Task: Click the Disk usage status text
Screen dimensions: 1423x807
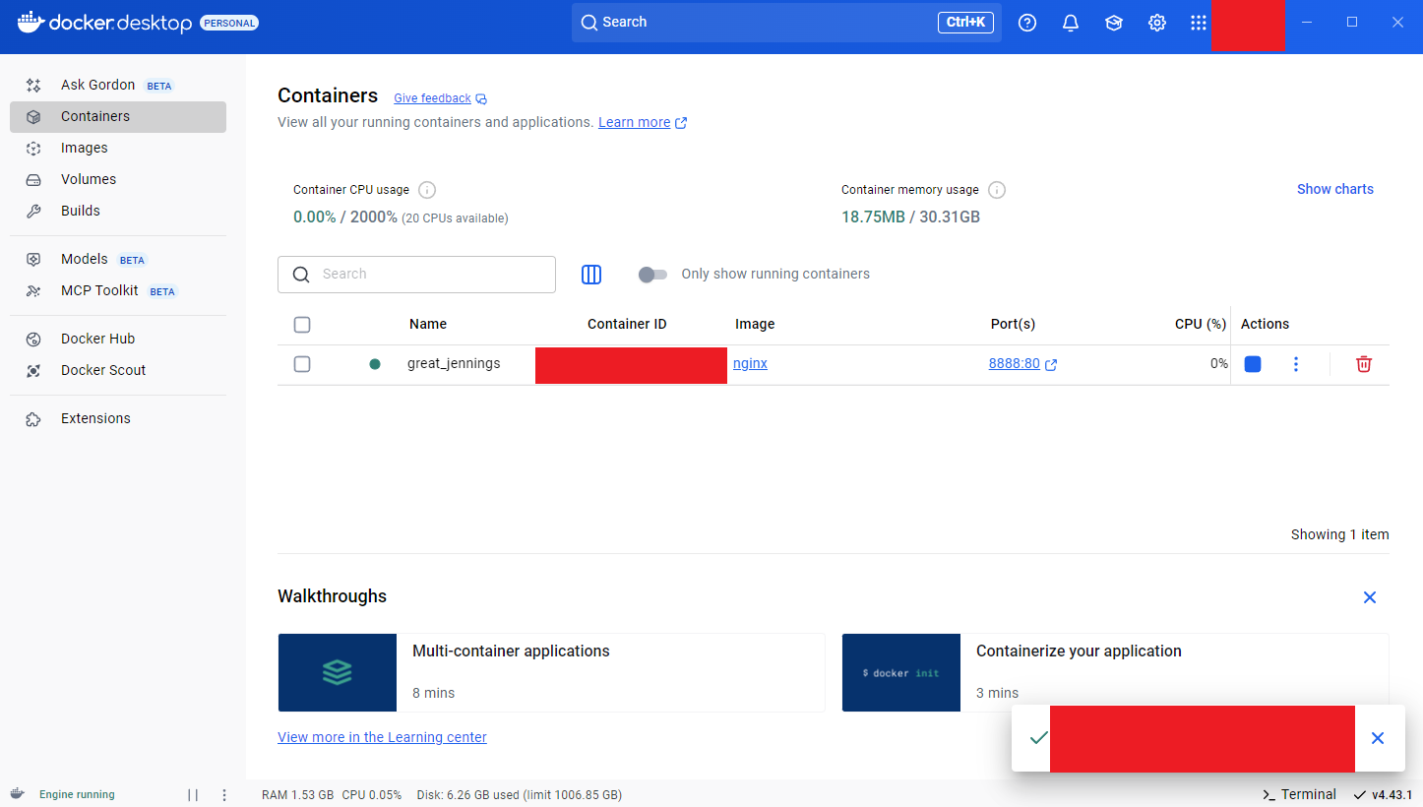Action: tap(520, 794)
